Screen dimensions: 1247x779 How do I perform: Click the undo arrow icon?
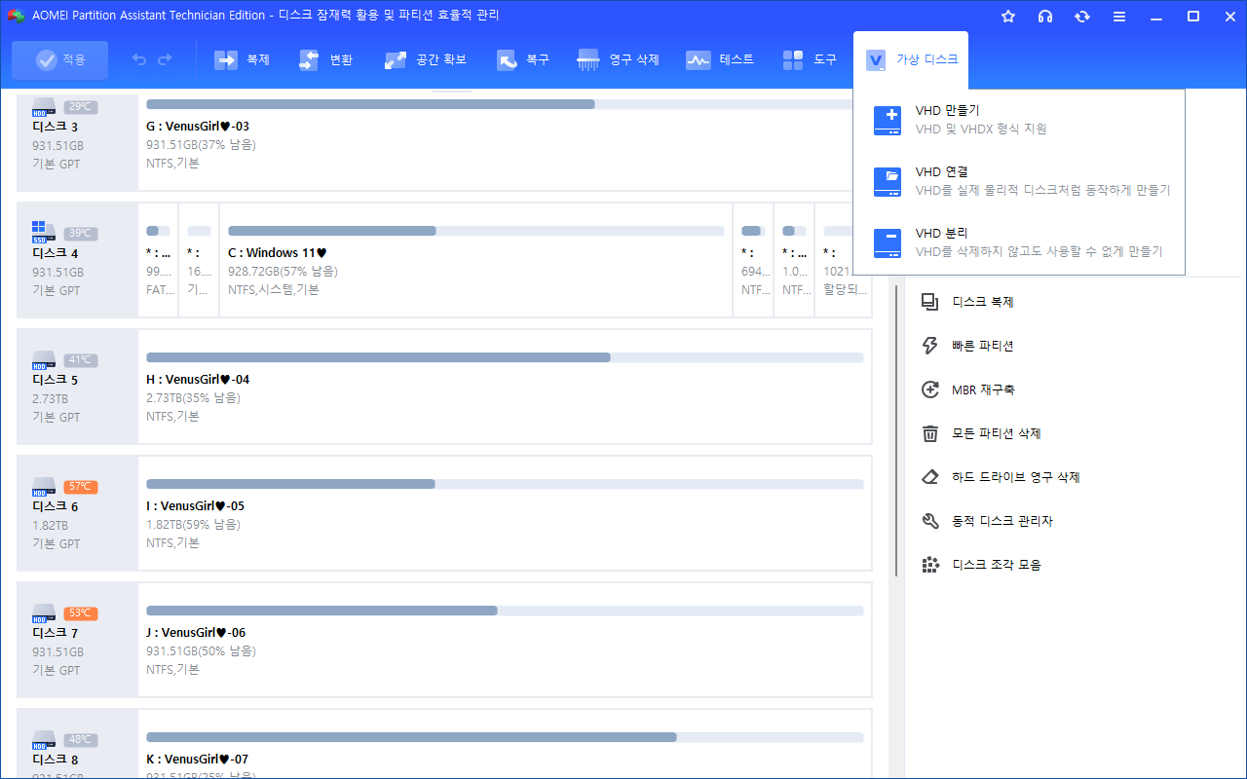tap(139, 60)
